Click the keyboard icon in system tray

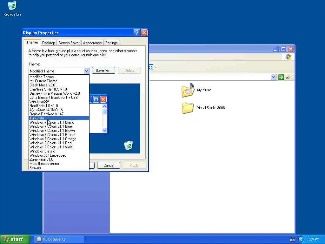click(x=292, y=240)
